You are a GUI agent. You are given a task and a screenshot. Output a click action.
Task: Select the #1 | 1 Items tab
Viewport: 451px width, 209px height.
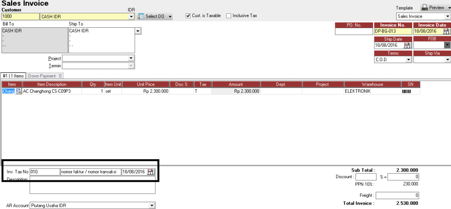click(13, 76)
